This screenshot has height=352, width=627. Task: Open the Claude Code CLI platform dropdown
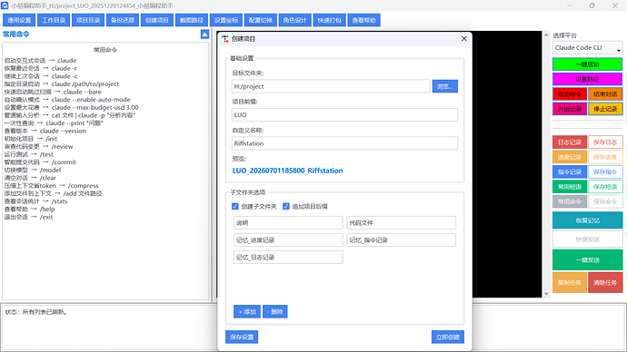pos(587,47)
